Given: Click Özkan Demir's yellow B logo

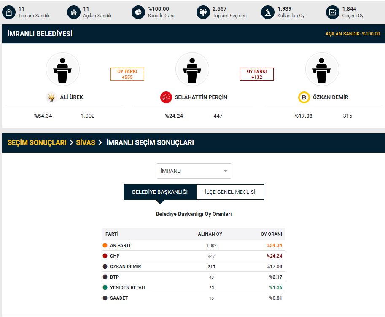Looking at the screenshot, I should click(304, 97).
